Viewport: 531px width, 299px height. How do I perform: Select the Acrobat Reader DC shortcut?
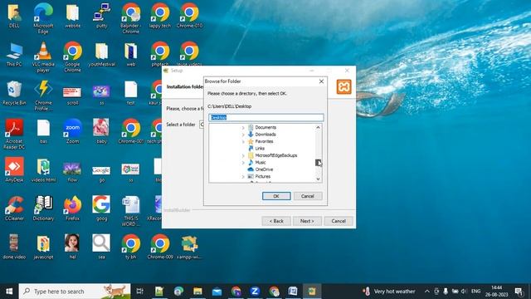[x=14, y=135]
